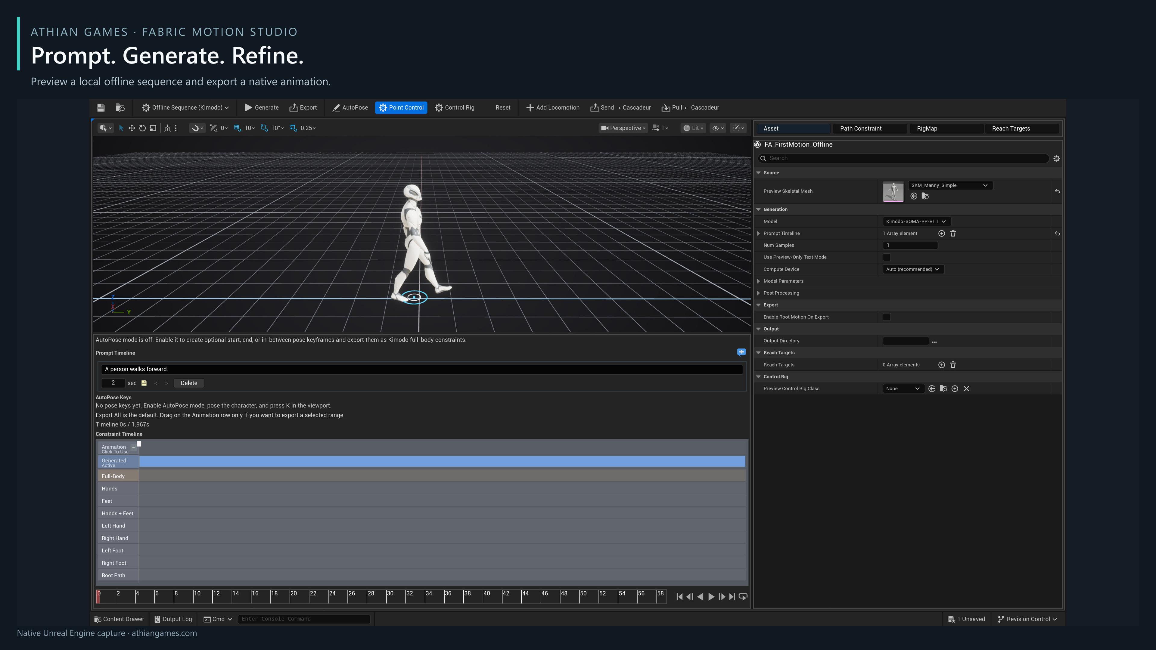This screenshot has width=1156, height=650.
Task: Select the scale gizmo tool
Action: pyautogui.click(x=153, y=128)
